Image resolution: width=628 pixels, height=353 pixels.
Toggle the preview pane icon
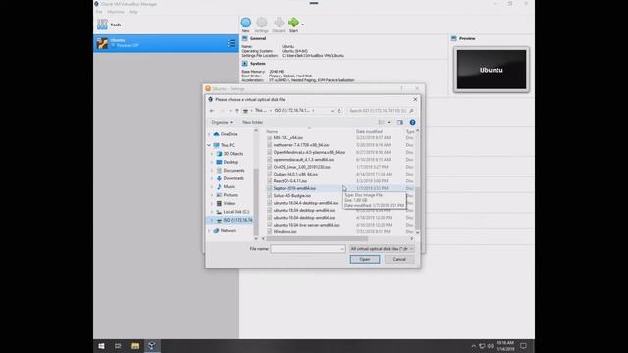click(400, 122)
